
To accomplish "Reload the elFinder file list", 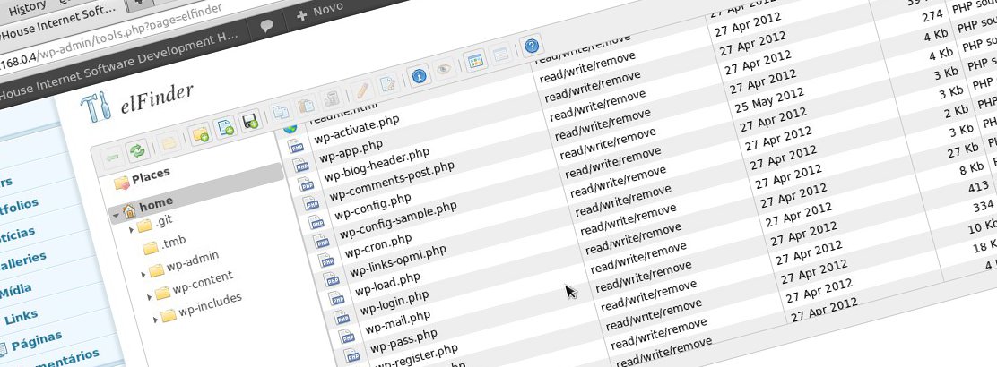I will point(137,151).
